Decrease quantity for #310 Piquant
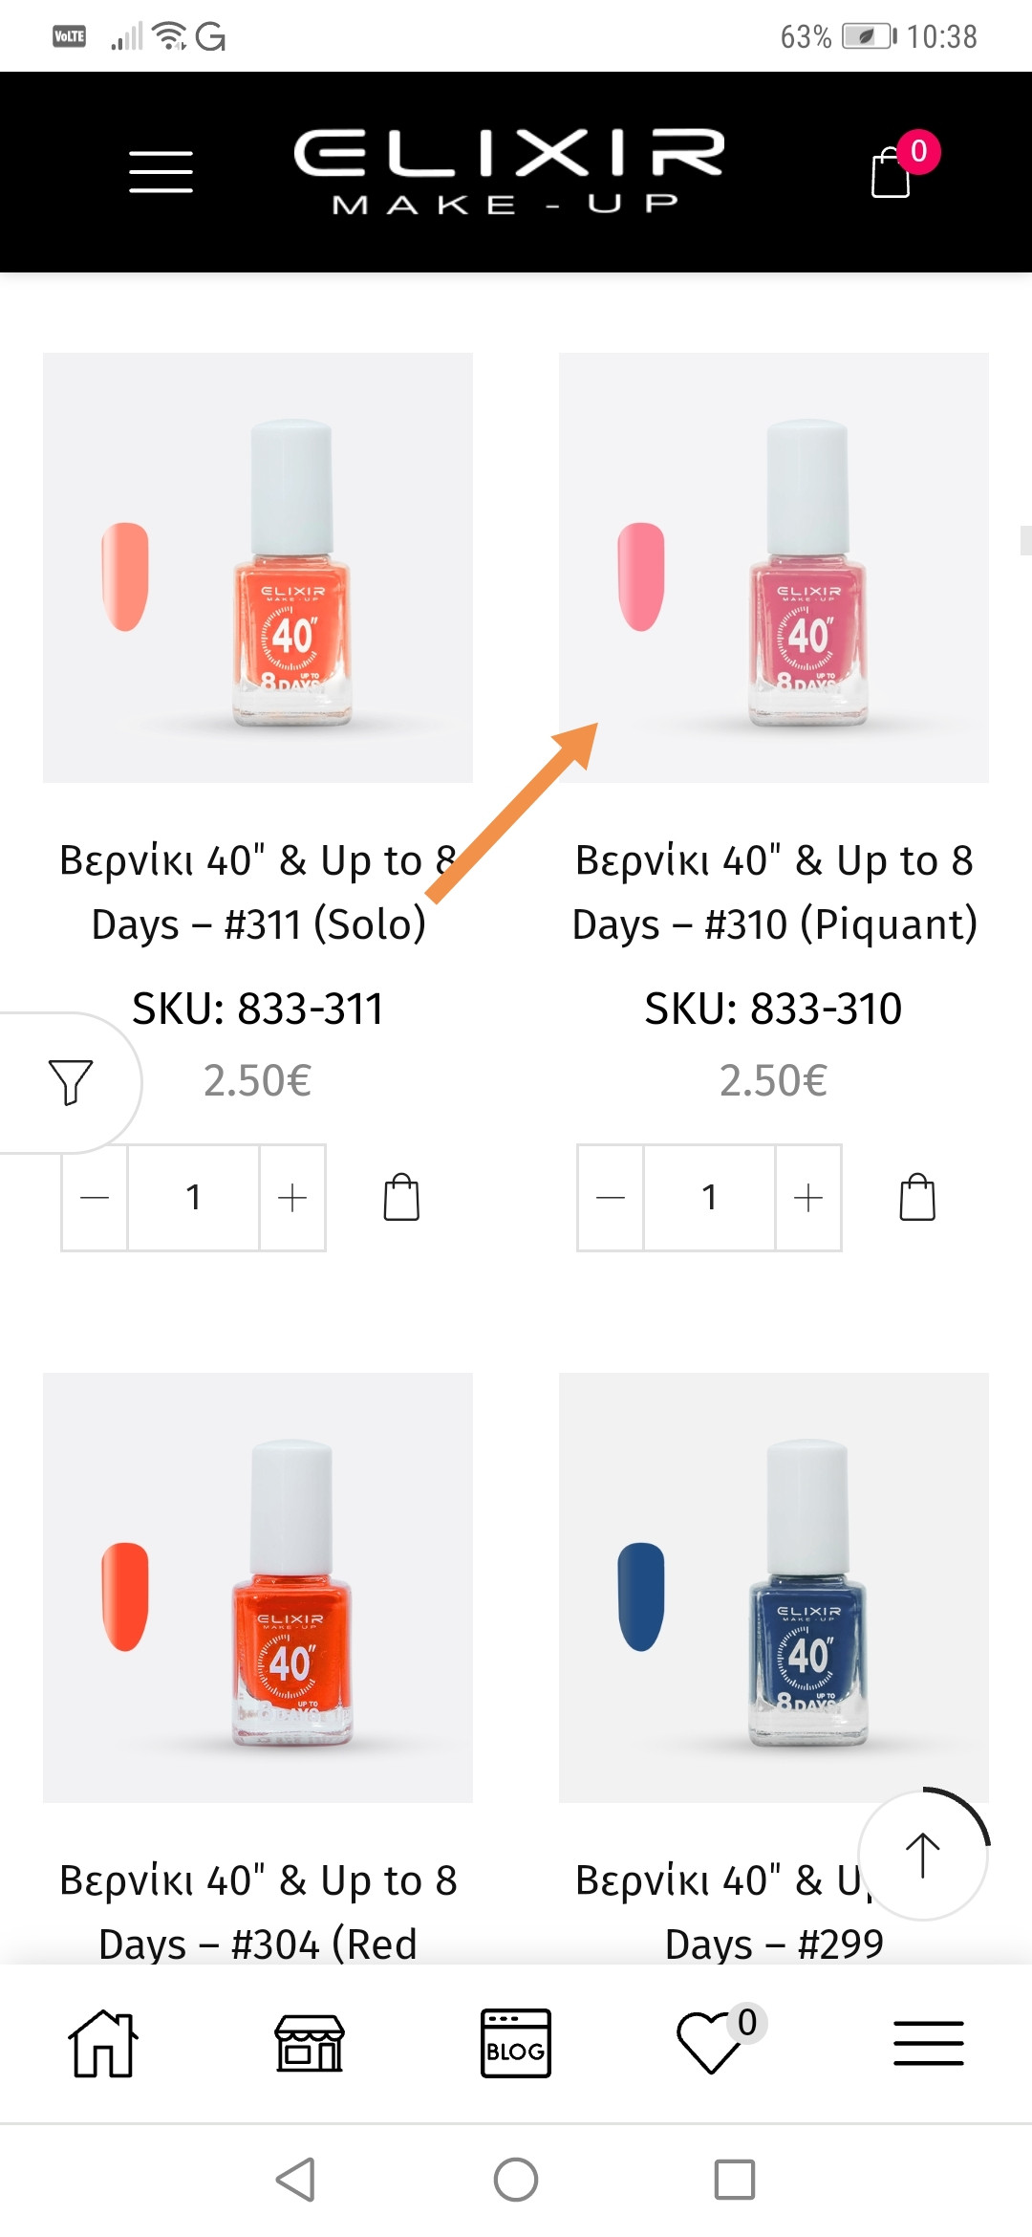 (x=611, y=1197)
